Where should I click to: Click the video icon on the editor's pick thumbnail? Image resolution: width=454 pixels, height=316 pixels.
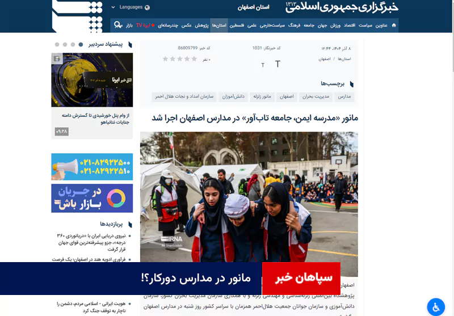coord(57,59)
